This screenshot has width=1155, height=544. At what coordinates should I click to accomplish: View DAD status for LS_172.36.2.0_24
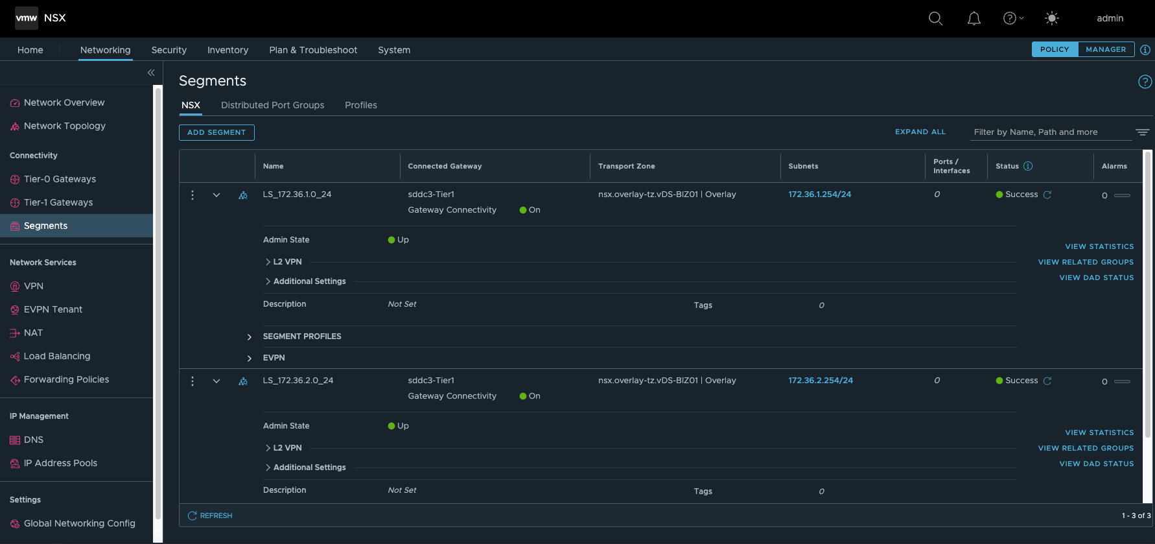click(x=1097, y=464)
